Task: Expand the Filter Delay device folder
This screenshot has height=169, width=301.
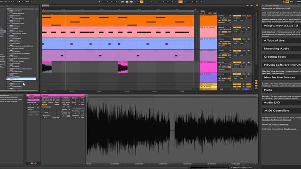Action: (x=8, y=48)
